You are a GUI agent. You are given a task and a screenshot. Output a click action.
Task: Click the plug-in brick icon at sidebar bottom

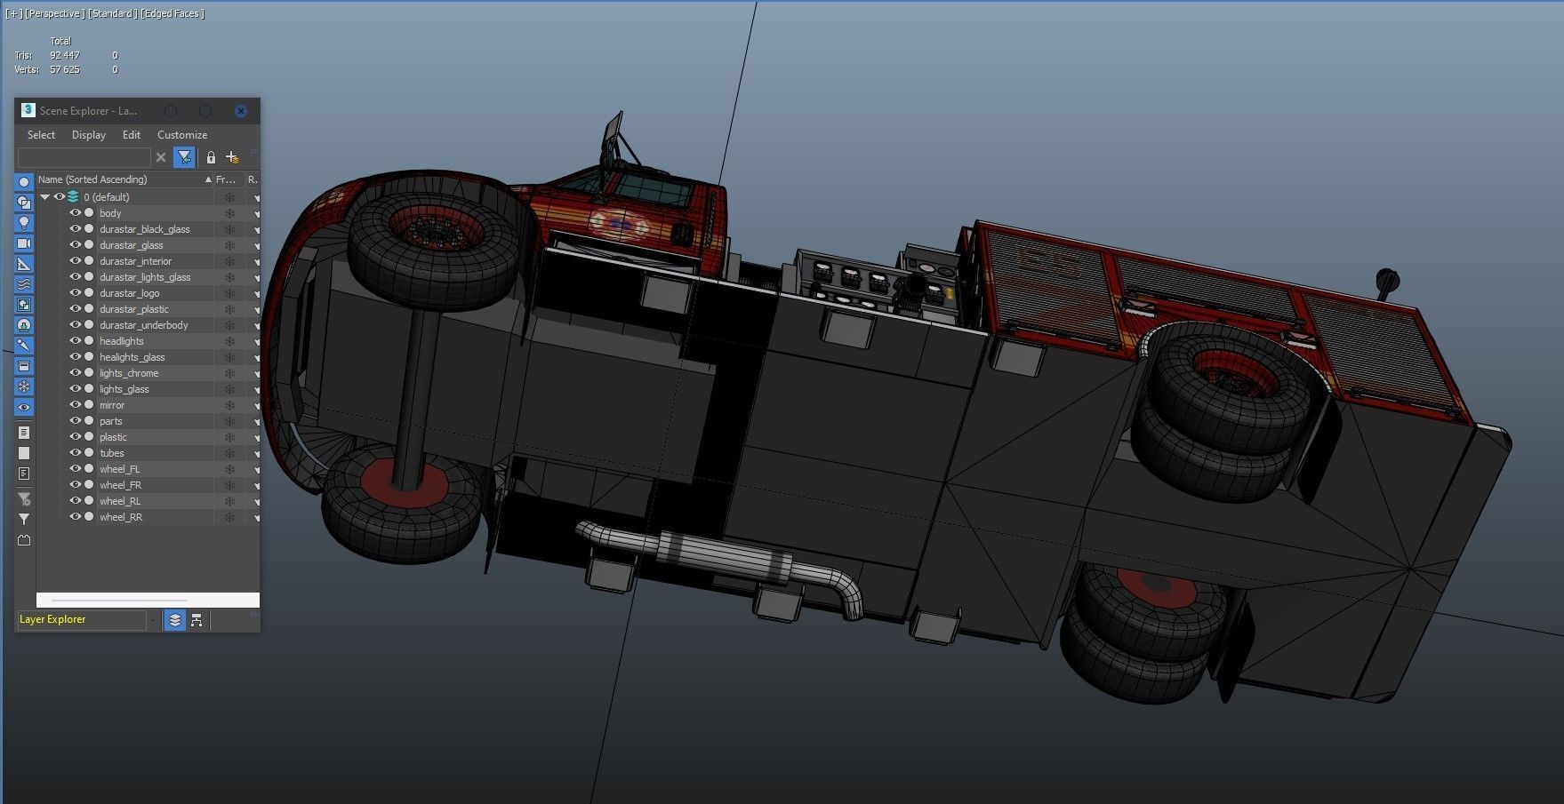click(x=24, y=540)
